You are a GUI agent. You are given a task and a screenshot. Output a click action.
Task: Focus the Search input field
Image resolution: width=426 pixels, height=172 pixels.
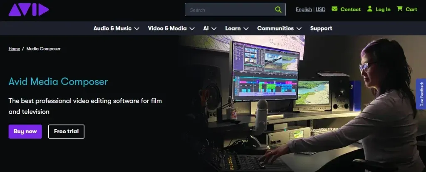[235, 10]
